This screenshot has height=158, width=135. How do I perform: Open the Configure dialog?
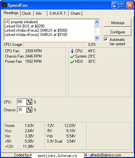coord(118,32)
